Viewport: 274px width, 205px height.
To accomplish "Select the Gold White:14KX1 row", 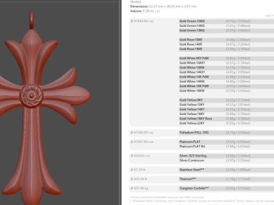I will [227, 72].
